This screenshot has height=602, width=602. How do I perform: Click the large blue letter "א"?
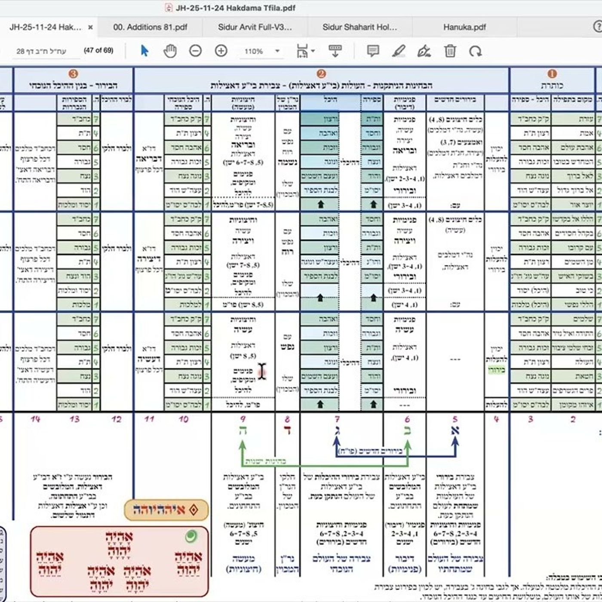455,430
